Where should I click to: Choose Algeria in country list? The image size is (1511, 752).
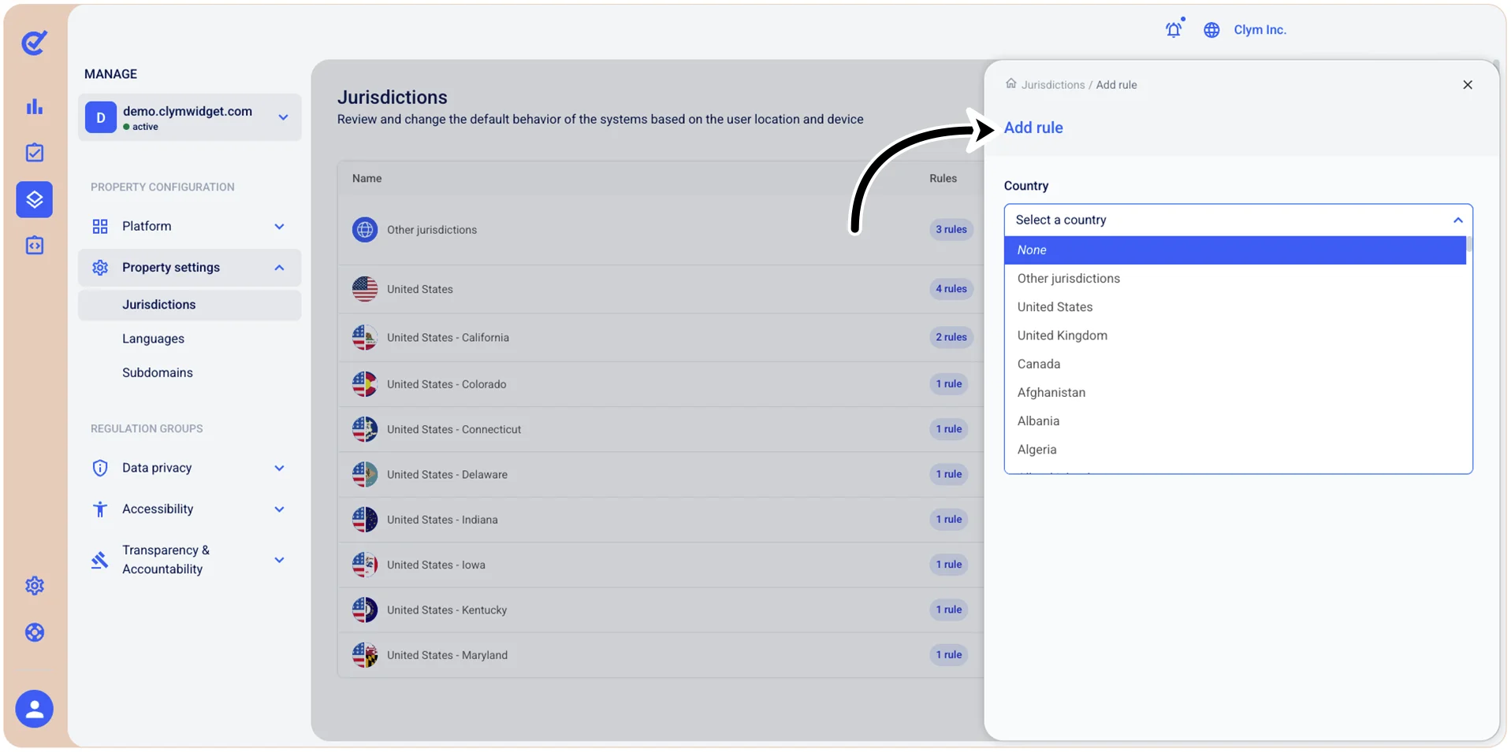[1234, 450]
